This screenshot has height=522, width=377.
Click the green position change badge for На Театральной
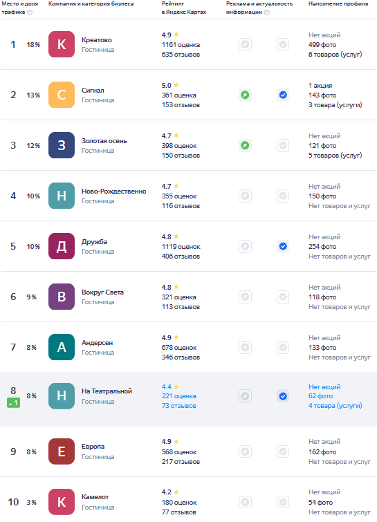click(13, 403)
